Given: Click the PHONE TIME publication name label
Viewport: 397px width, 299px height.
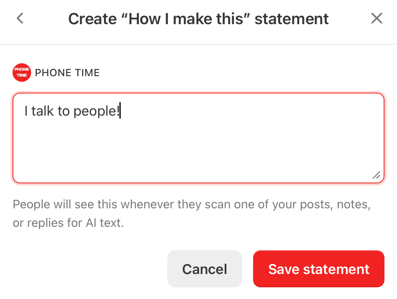Looking at the screenshot, I should pyautogui.click(x=68, y=73).
